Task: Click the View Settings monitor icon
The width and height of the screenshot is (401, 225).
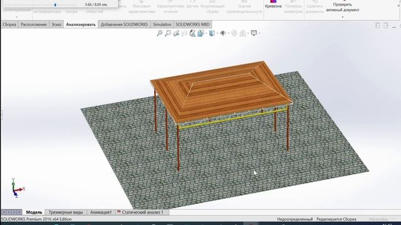Action: click(254, 33)
